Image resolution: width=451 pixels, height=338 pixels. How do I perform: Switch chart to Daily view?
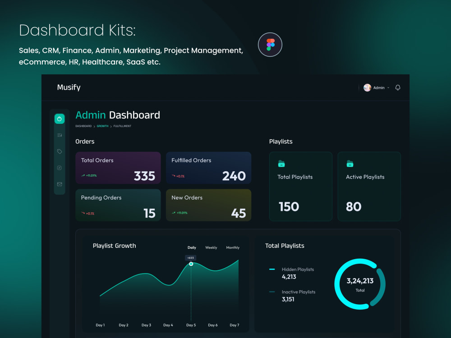coord(192,247)
